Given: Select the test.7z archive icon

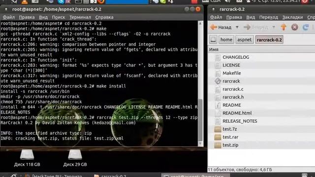Looking at the screenshot, I should (218, 129).
